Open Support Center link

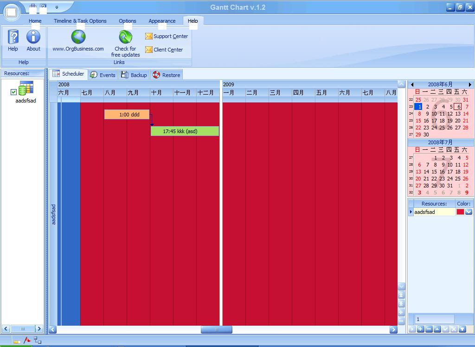click(x=167, y=36)
